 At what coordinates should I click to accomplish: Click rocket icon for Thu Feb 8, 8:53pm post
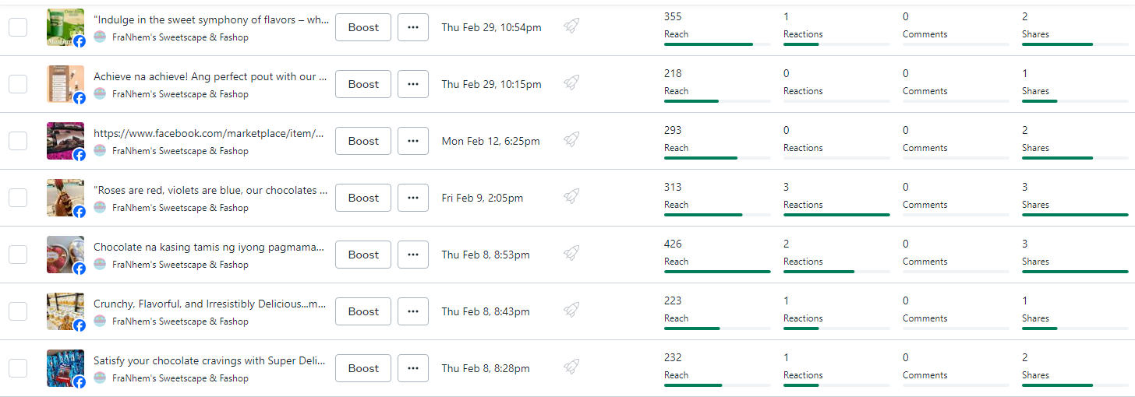coord(571,254)
